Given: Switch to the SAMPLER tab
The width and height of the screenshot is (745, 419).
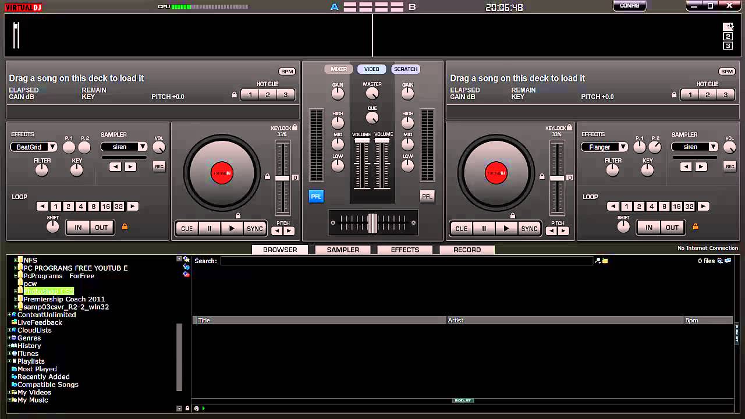Looking at the screenshot, I should [343, 250].
